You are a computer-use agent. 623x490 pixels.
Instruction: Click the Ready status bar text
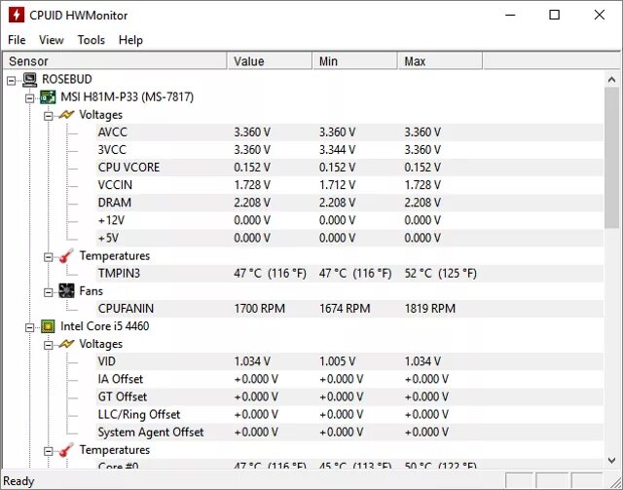point(18,481)
